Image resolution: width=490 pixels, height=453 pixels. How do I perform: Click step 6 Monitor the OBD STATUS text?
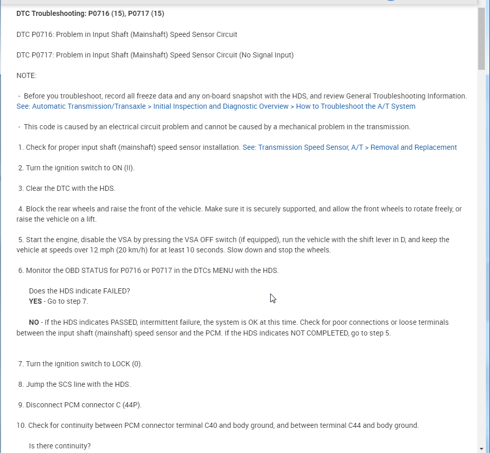(148, 270)
